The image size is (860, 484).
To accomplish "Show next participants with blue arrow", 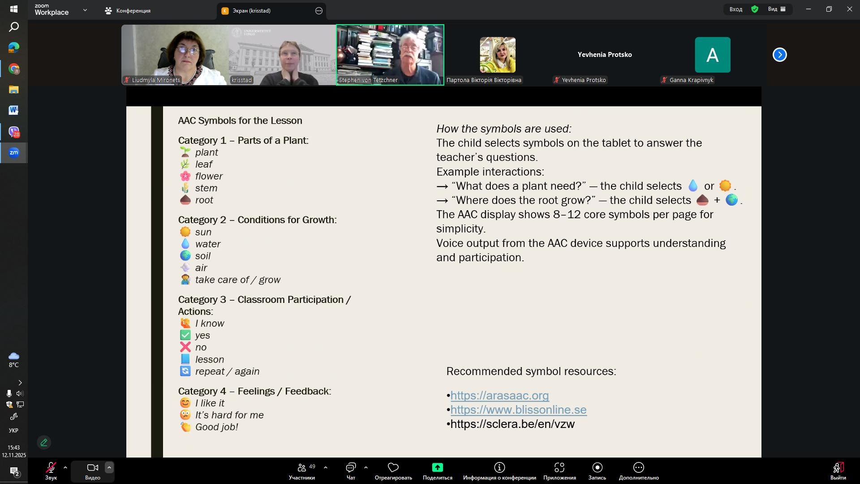I will click(x=779, y=55).
